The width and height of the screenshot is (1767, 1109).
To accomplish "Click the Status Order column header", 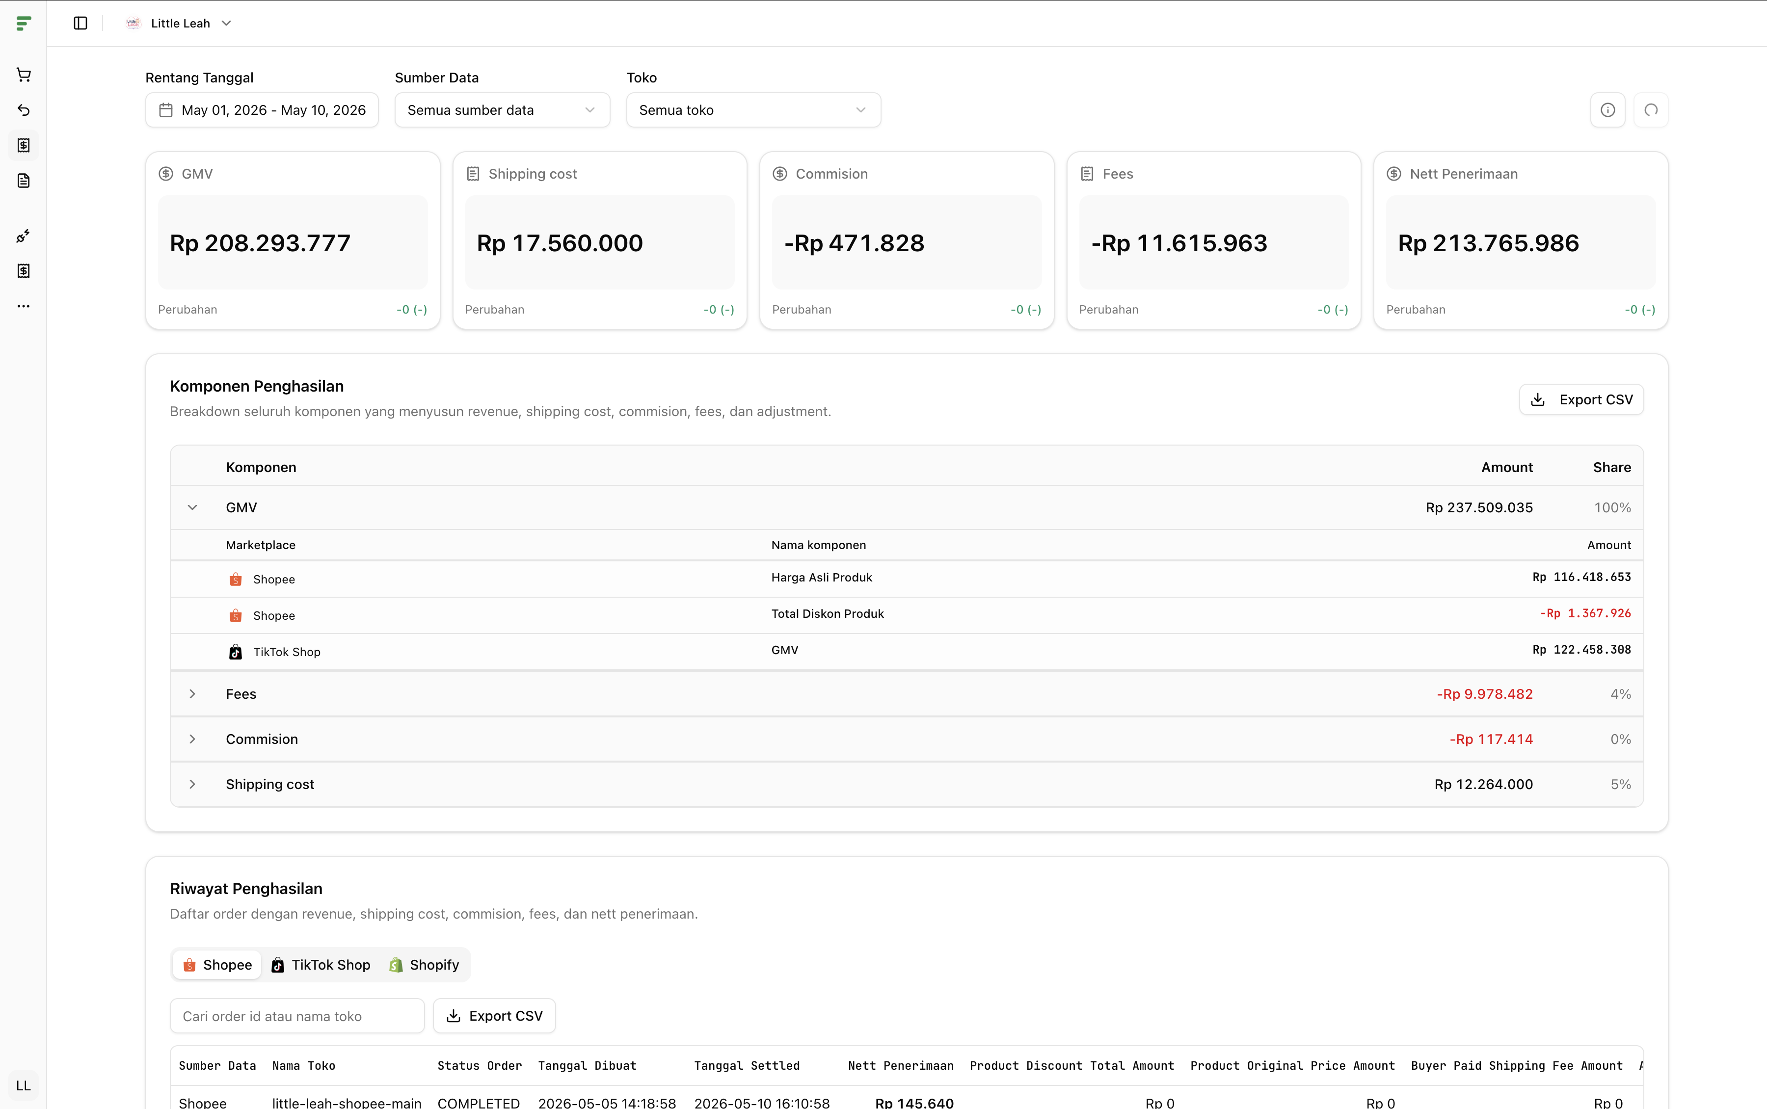I will [480, 1066].
